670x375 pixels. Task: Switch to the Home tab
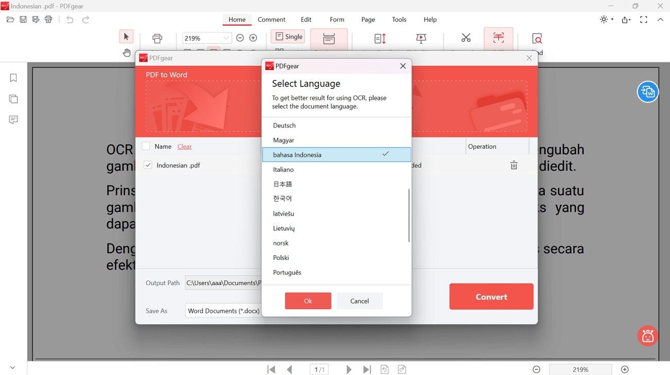237,20
